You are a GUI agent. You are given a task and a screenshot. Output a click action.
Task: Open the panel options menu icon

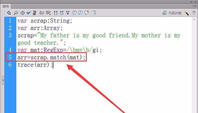point(195,6)
